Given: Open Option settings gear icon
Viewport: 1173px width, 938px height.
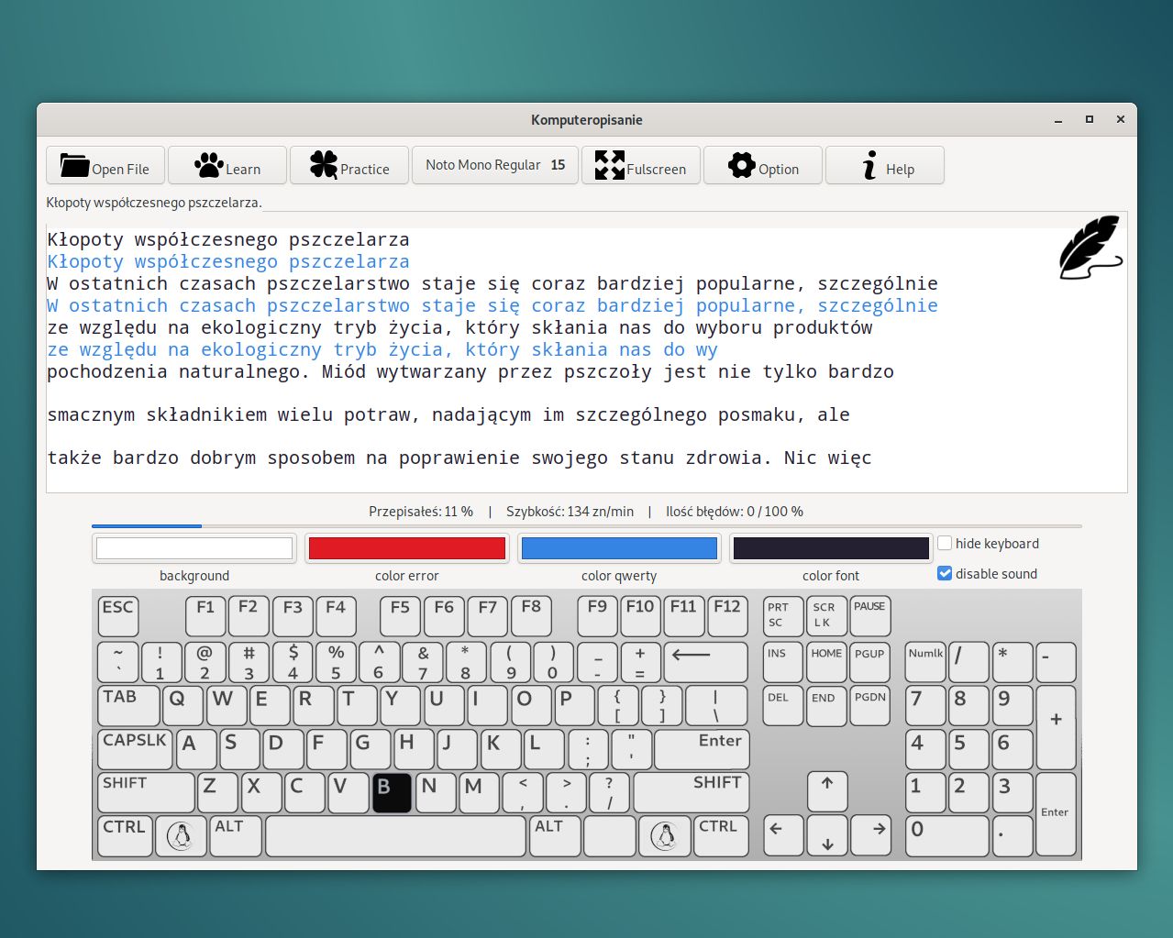Looking at the screenshot, I should pos(763,166).
